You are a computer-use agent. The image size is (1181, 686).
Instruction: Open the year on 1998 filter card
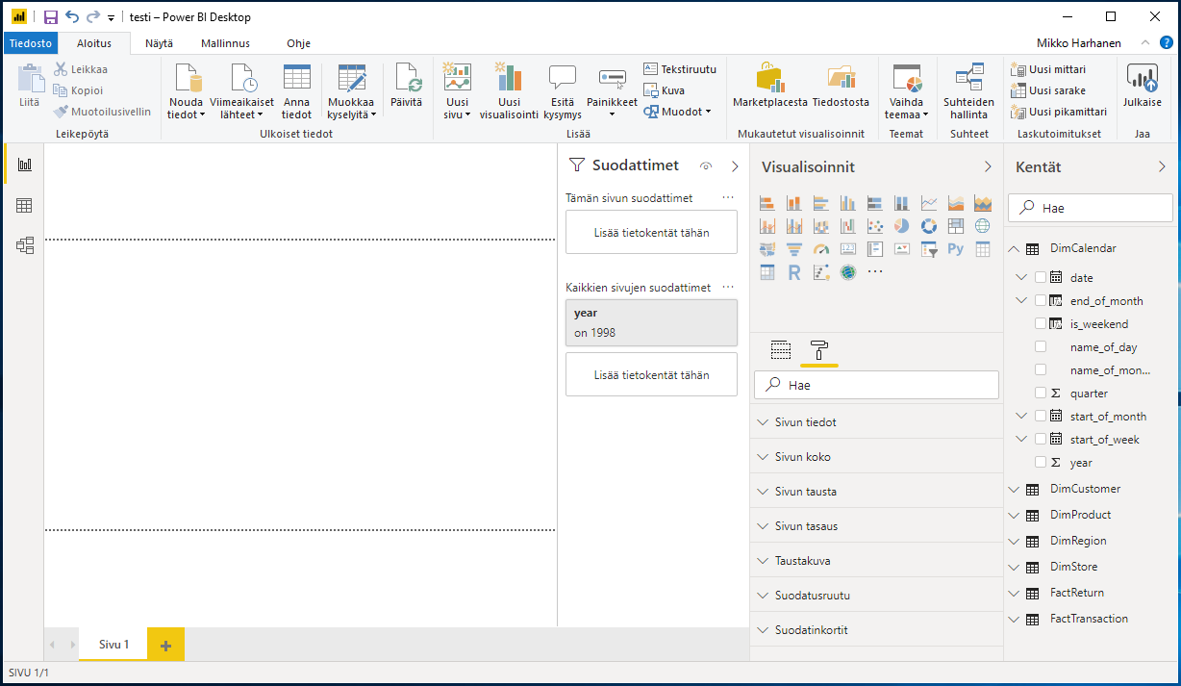pos(651,322)
